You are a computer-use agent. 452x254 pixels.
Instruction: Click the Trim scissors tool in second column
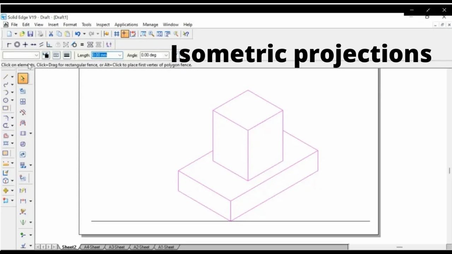tap(23, 112)
